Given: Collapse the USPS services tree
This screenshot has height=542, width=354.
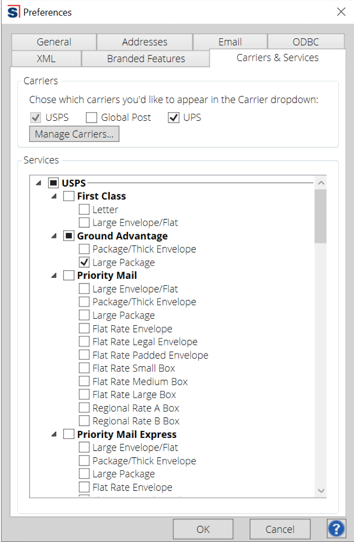Looking at the screenshot, I should (x=38, y=182).
